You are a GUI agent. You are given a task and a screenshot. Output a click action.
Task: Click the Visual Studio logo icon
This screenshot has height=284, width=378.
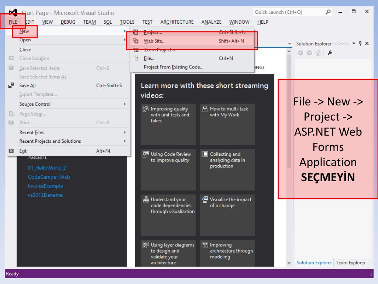coord(13,13)
